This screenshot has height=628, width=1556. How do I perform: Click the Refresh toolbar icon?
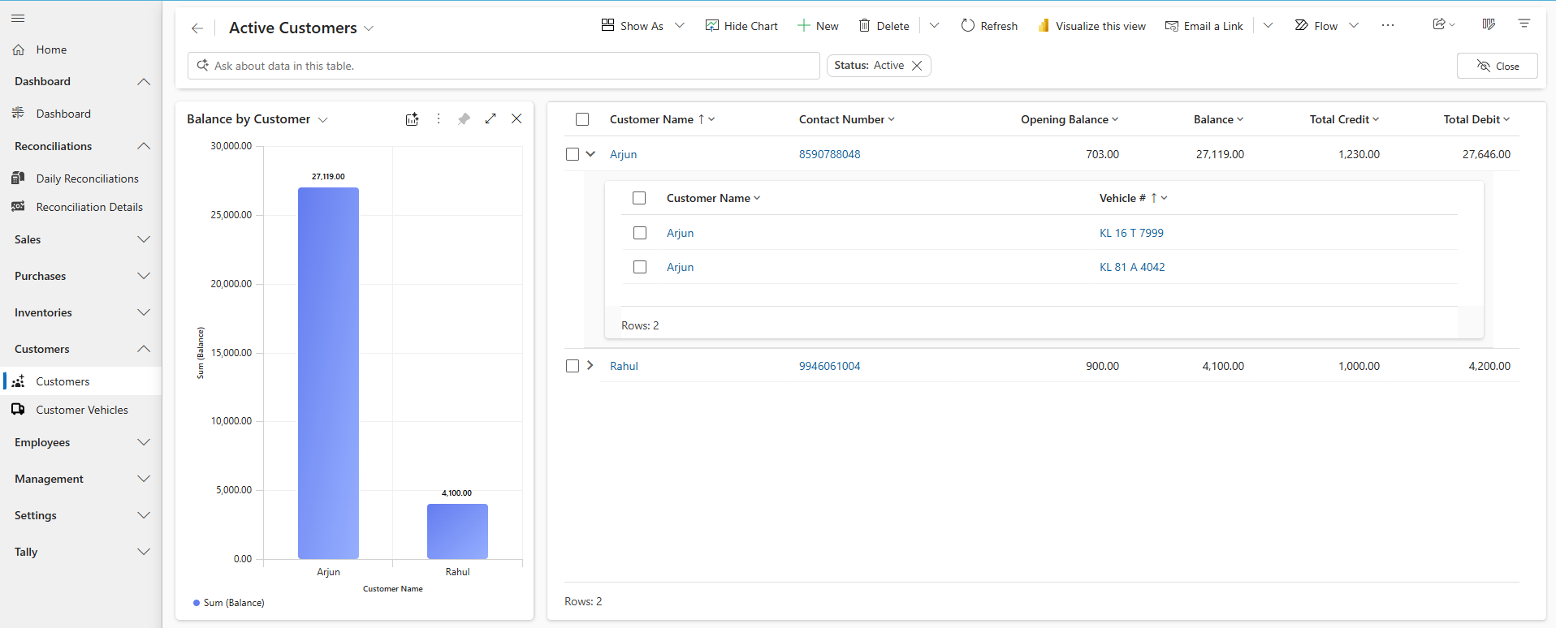coord(967,26)
